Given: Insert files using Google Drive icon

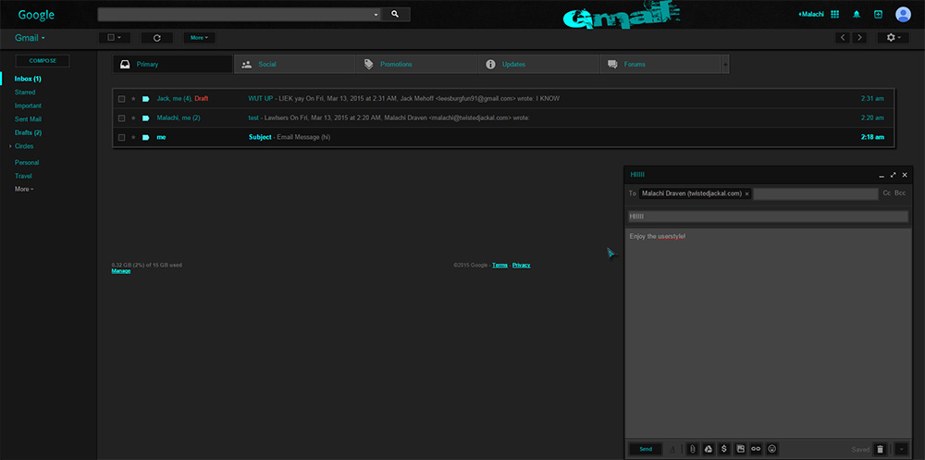Looking at the screenshot, I should coord(708,449).
